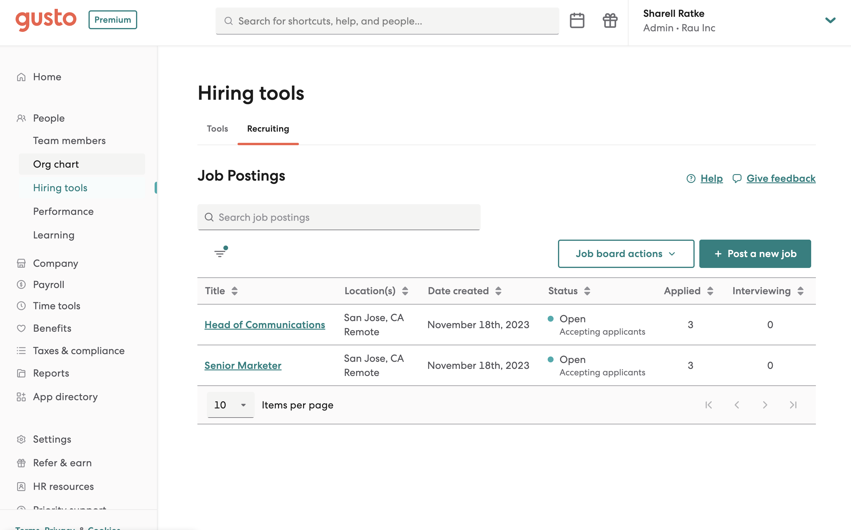Click the Reports label in sidebar
Viewport: 851px width, 530px height.
(x=51, y=373)
